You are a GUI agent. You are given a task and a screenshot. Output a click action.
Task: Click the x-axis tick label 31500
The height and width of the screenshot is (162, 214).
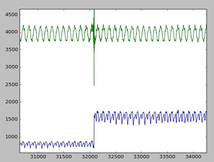64,157
